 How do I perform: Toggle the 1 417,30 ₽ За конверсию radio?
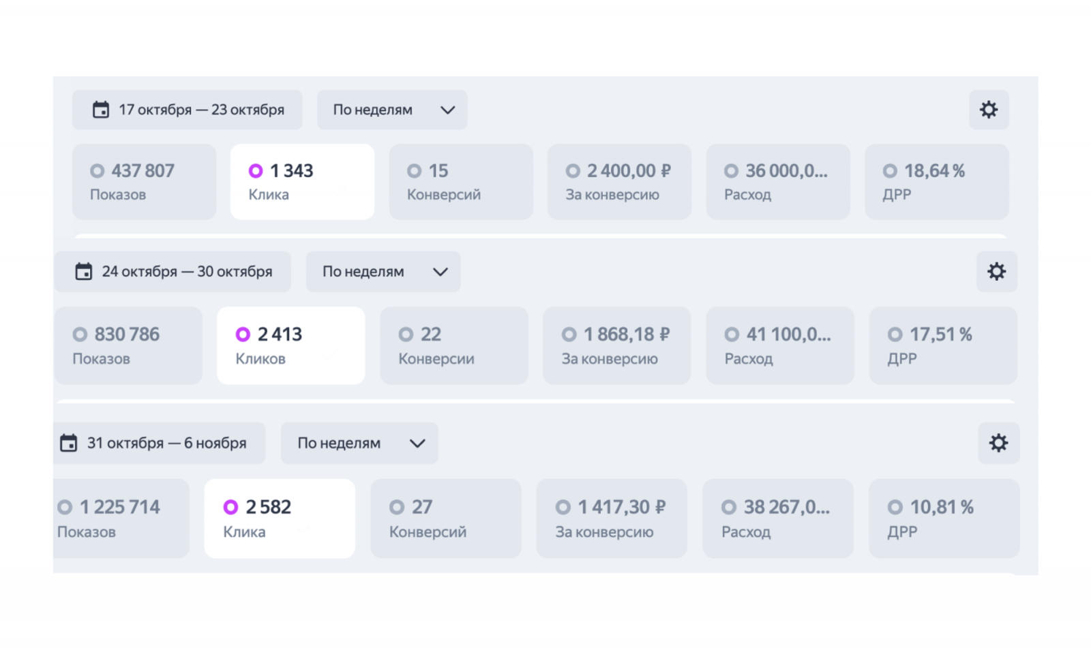click(563, 507)
